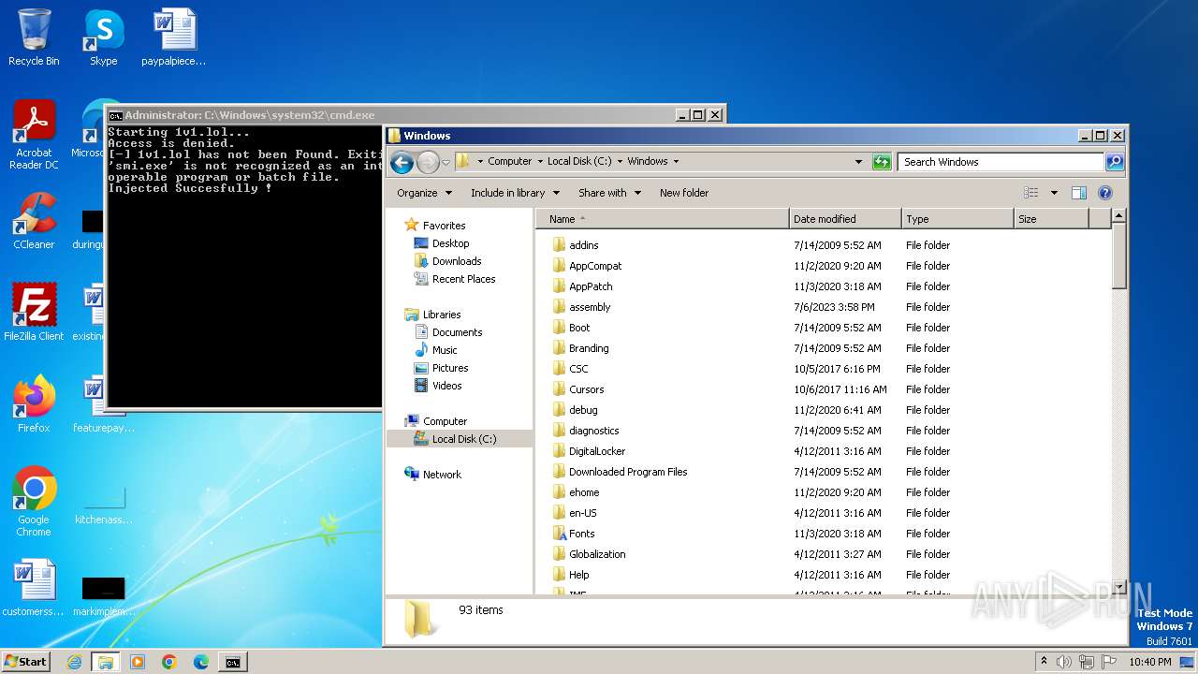Click the New folder button
Image resolution: width=1198 pixels, height=674 pixels.
tap(684, 193)
